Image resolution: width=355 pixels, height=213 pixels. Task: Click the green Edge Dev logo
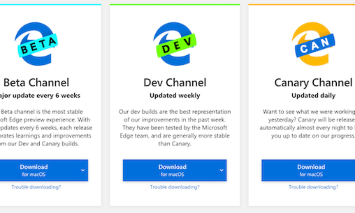pos(175,44)
